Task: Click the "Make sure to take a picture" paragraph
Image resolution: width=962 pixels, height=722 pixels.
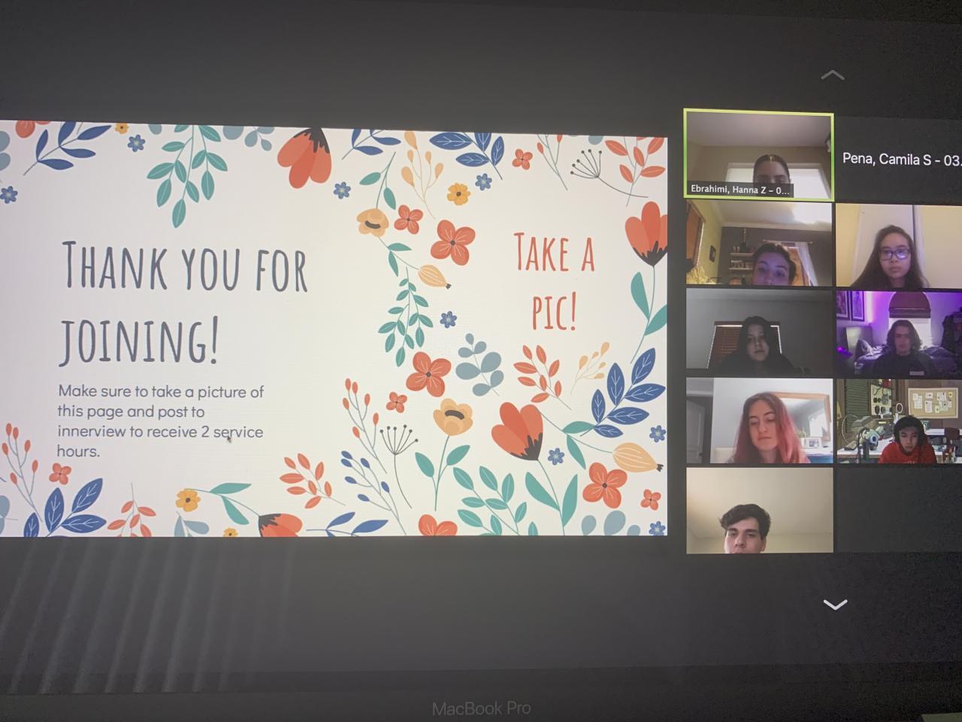Action: 161,421
